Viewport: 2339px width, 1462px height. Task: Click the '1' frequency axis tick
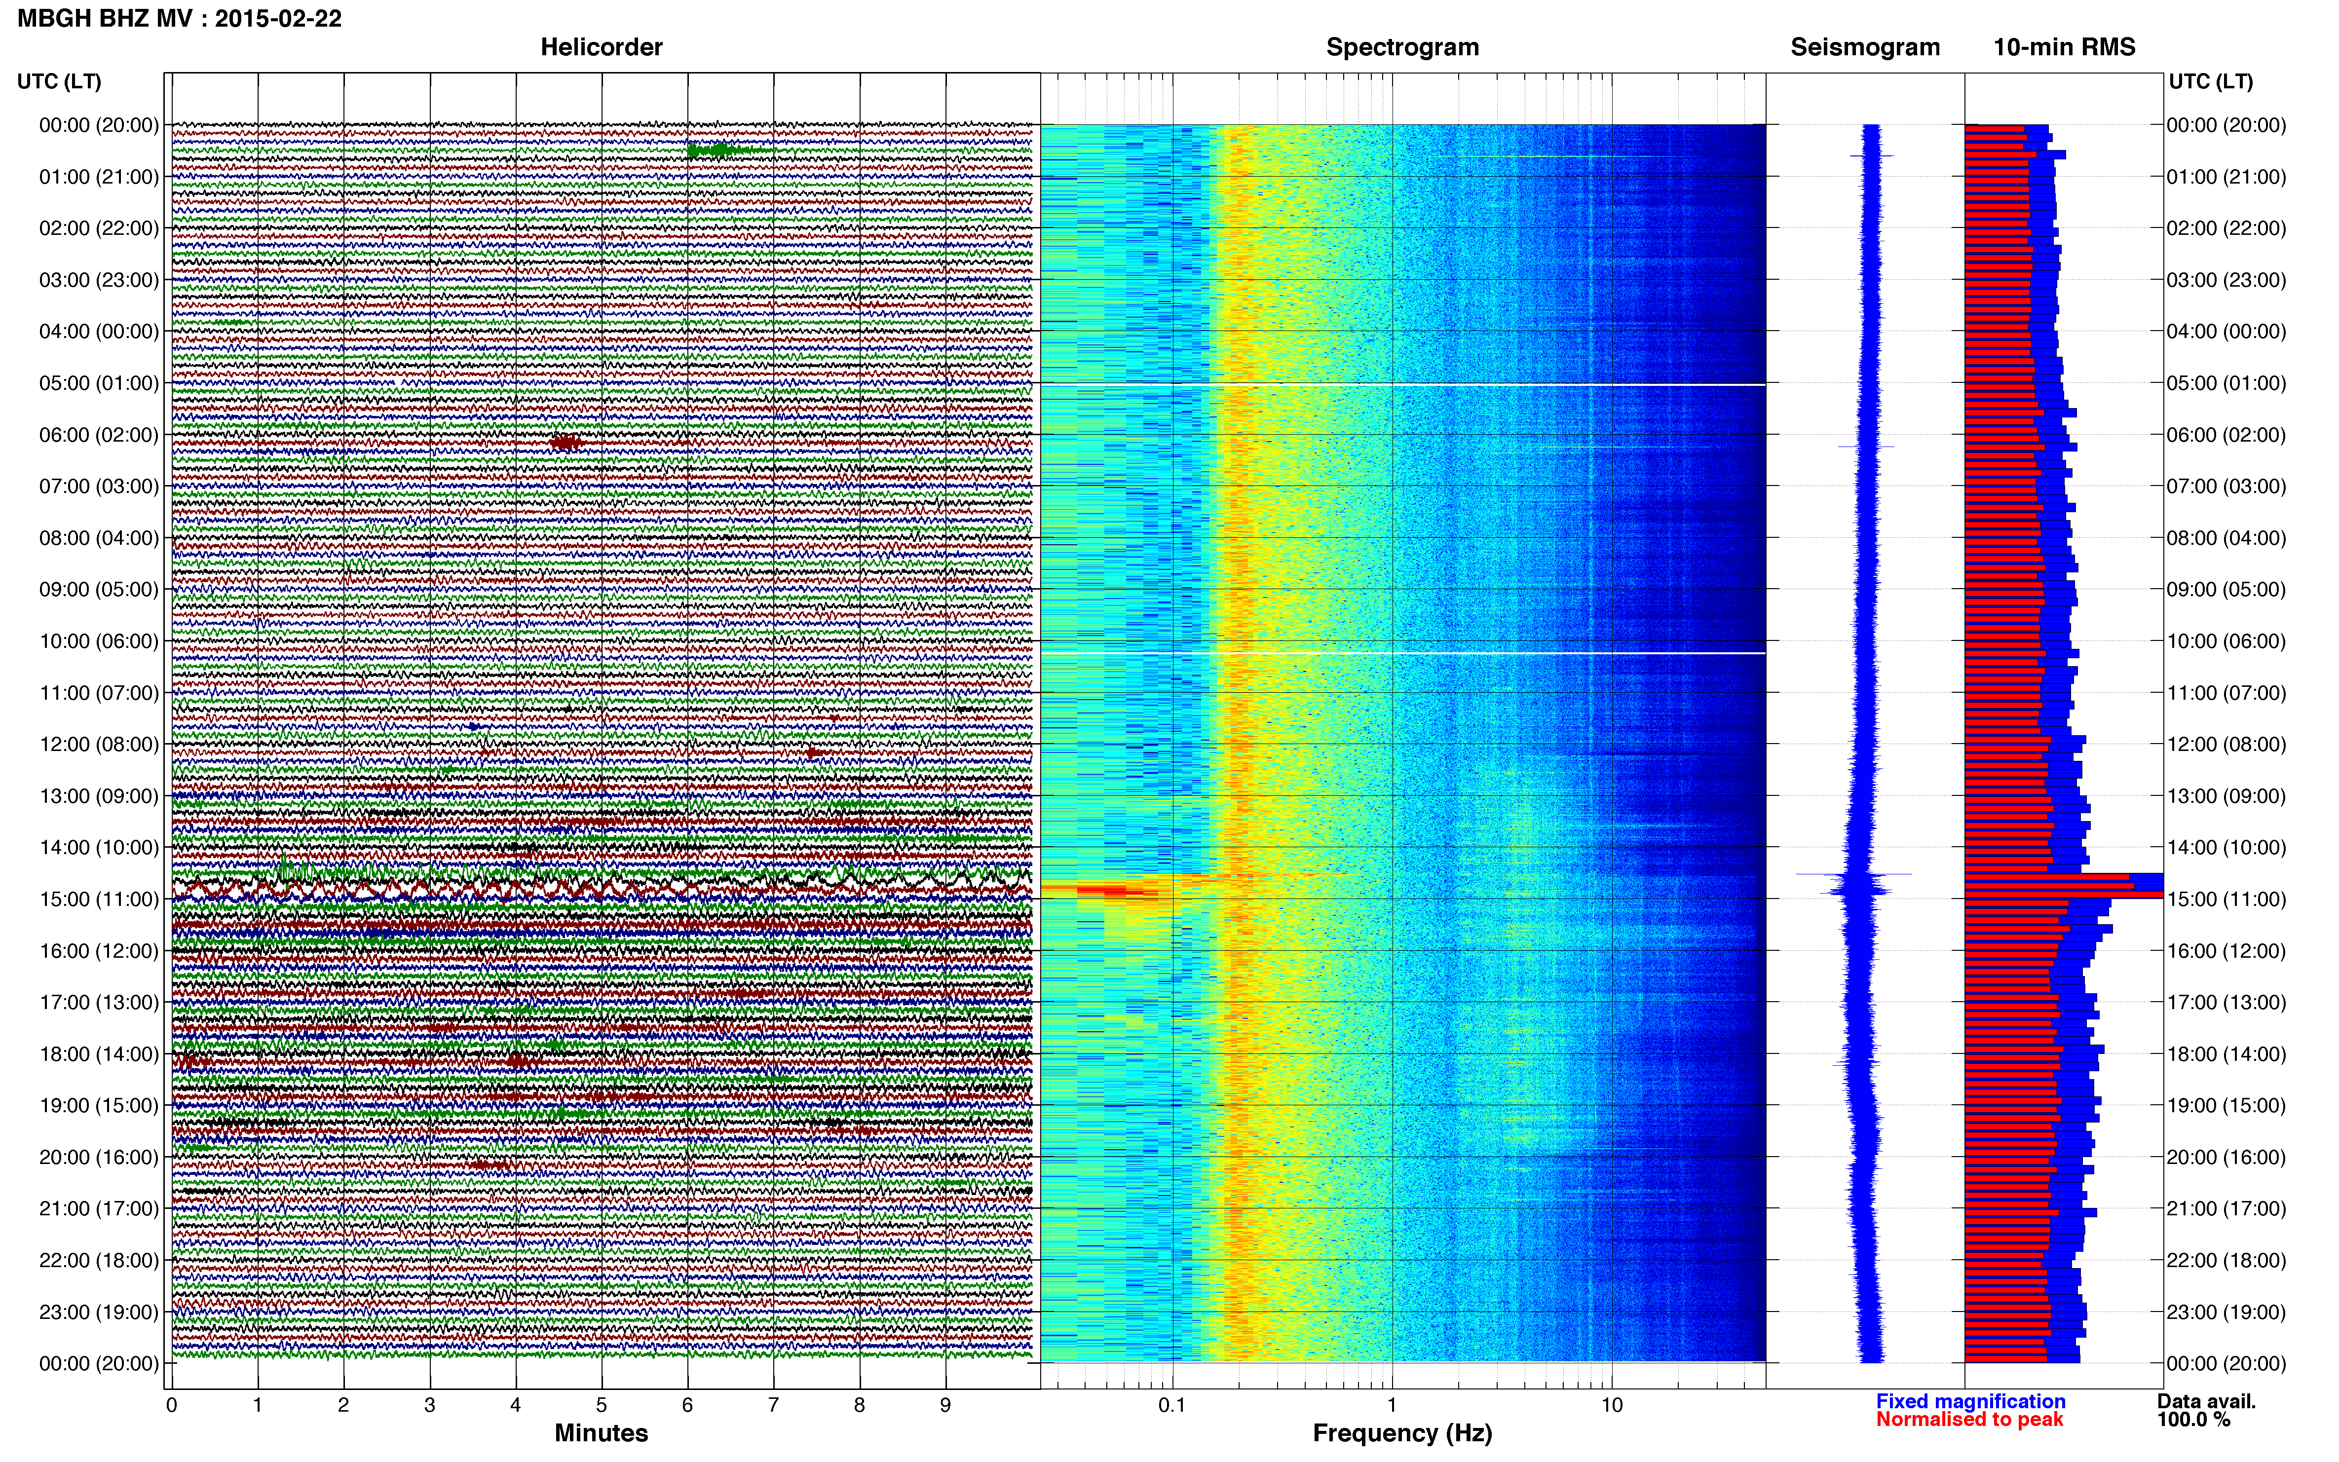pos(1393,1406)
